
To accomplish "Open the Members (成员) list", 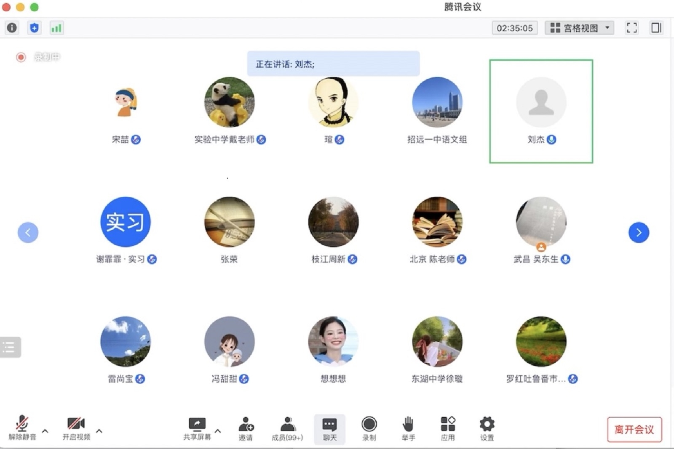I will [x=287, y=428].
